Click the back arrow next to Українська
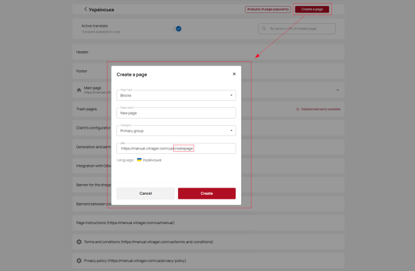Screen dimensions: 415x271 (85, 10)
